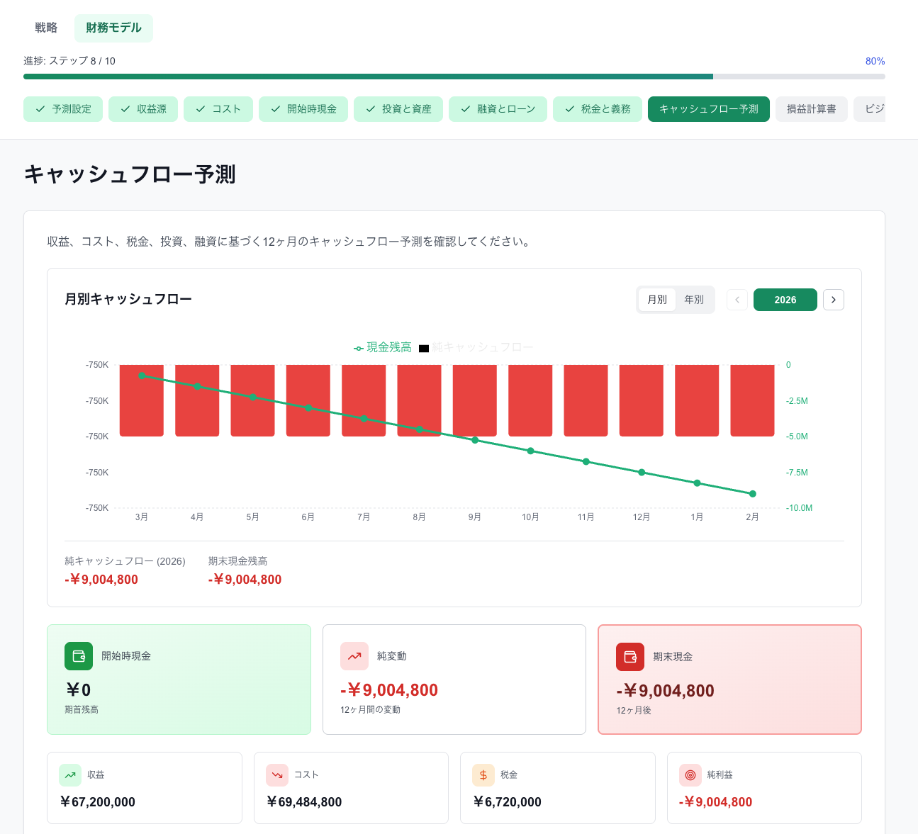
Task: Open the 財務モデル tab
Action: (113, 28)
